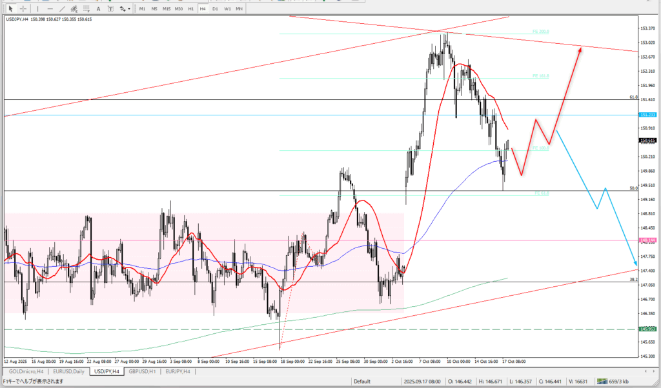Set chart period to MN
The image size is (661, 388).
[239, 8]
